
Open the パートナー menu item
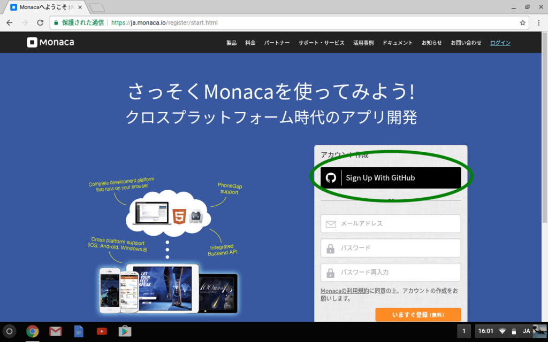coord(277,43)
